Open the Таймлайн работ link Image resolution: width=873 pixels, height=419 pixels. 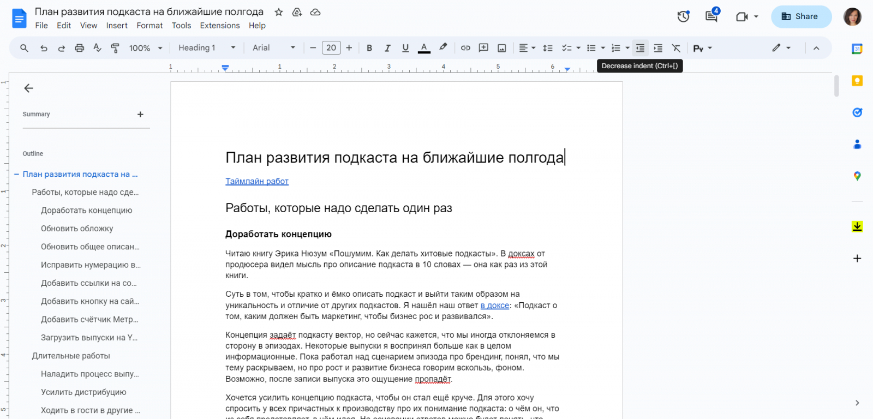pos(257,181)
